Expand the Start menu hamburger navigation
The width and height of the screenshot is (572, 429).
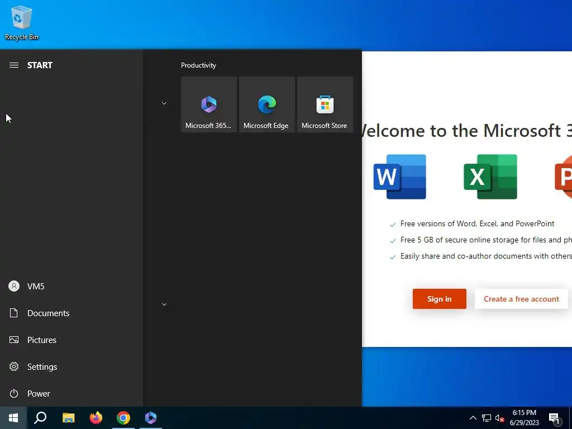pyautogui.click(x=14, y=65)
